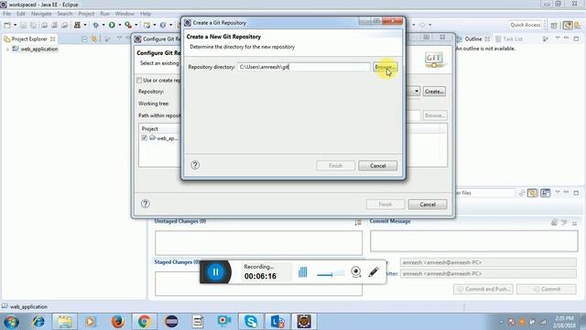Viewport: 586px width, 330px height.
Task: Open the Run dropdown arrow
Action: point(119,25)
